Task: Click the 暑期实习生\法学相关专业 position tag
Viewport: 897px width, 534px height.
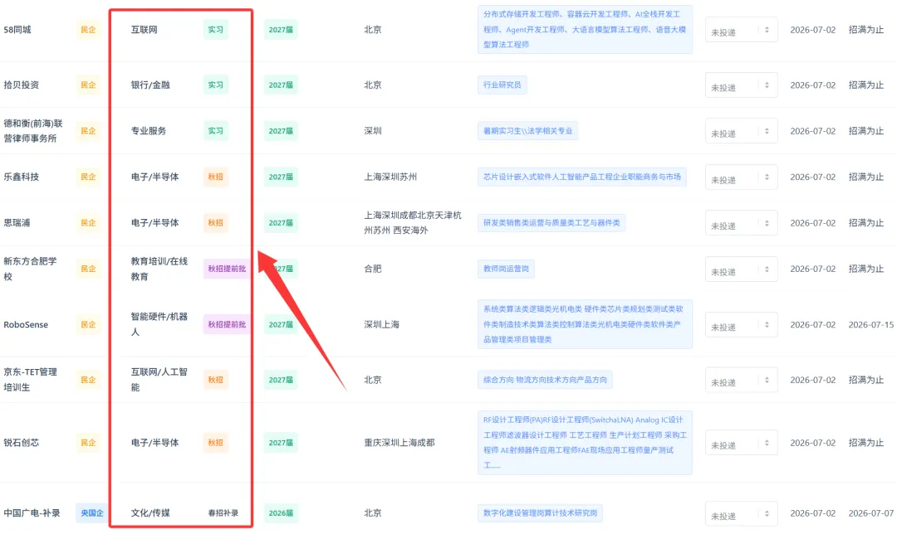Action: click(x=528, y=131)
